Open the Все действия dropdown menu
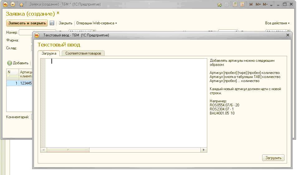Image resolution: width=302 pixels, height=175 pixels. click(x=277, y=23)
